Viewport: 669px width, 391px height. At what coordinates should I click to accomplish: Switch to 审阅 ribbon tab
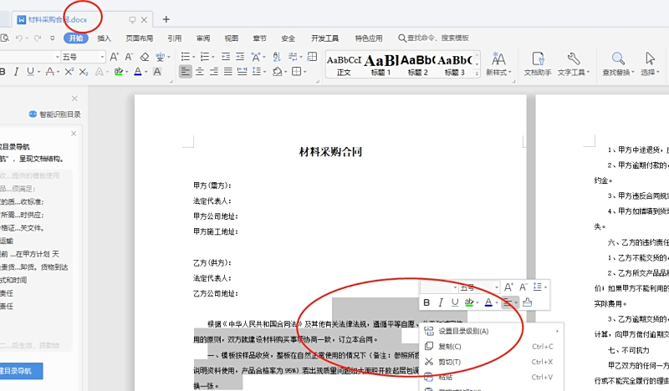pyautogui.click(x=203, y=38)
